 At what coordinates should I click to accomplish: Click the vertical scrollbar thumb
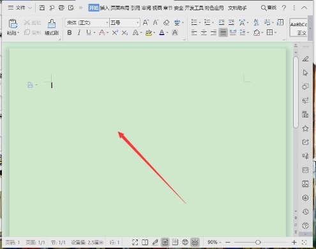pyautogui.click(x=296, y=92)
